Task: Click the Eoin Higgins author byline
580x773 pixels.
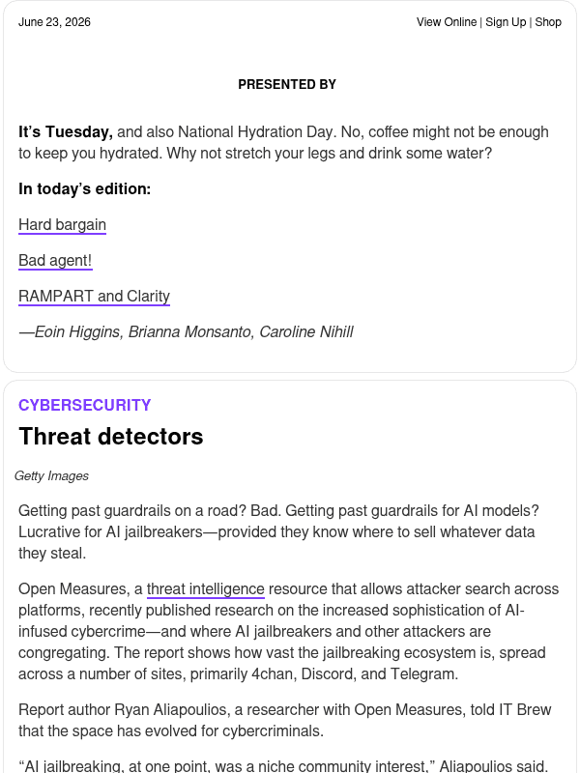Action: click(186, 331)
